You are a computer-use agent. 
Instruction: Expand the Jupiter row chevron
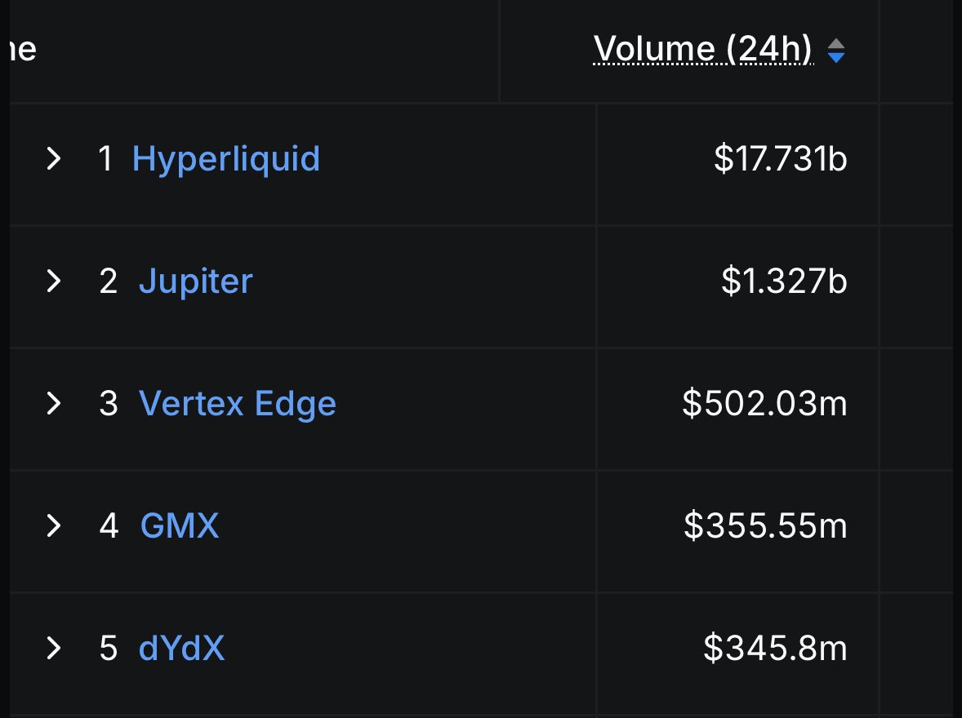click(x=54, y=281)
